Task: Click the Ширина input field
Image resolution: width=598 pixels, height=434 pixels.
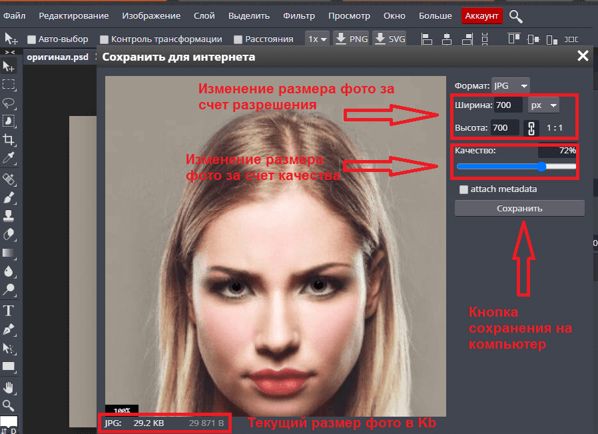Action: pyautogui.click(x=508, y=105)
